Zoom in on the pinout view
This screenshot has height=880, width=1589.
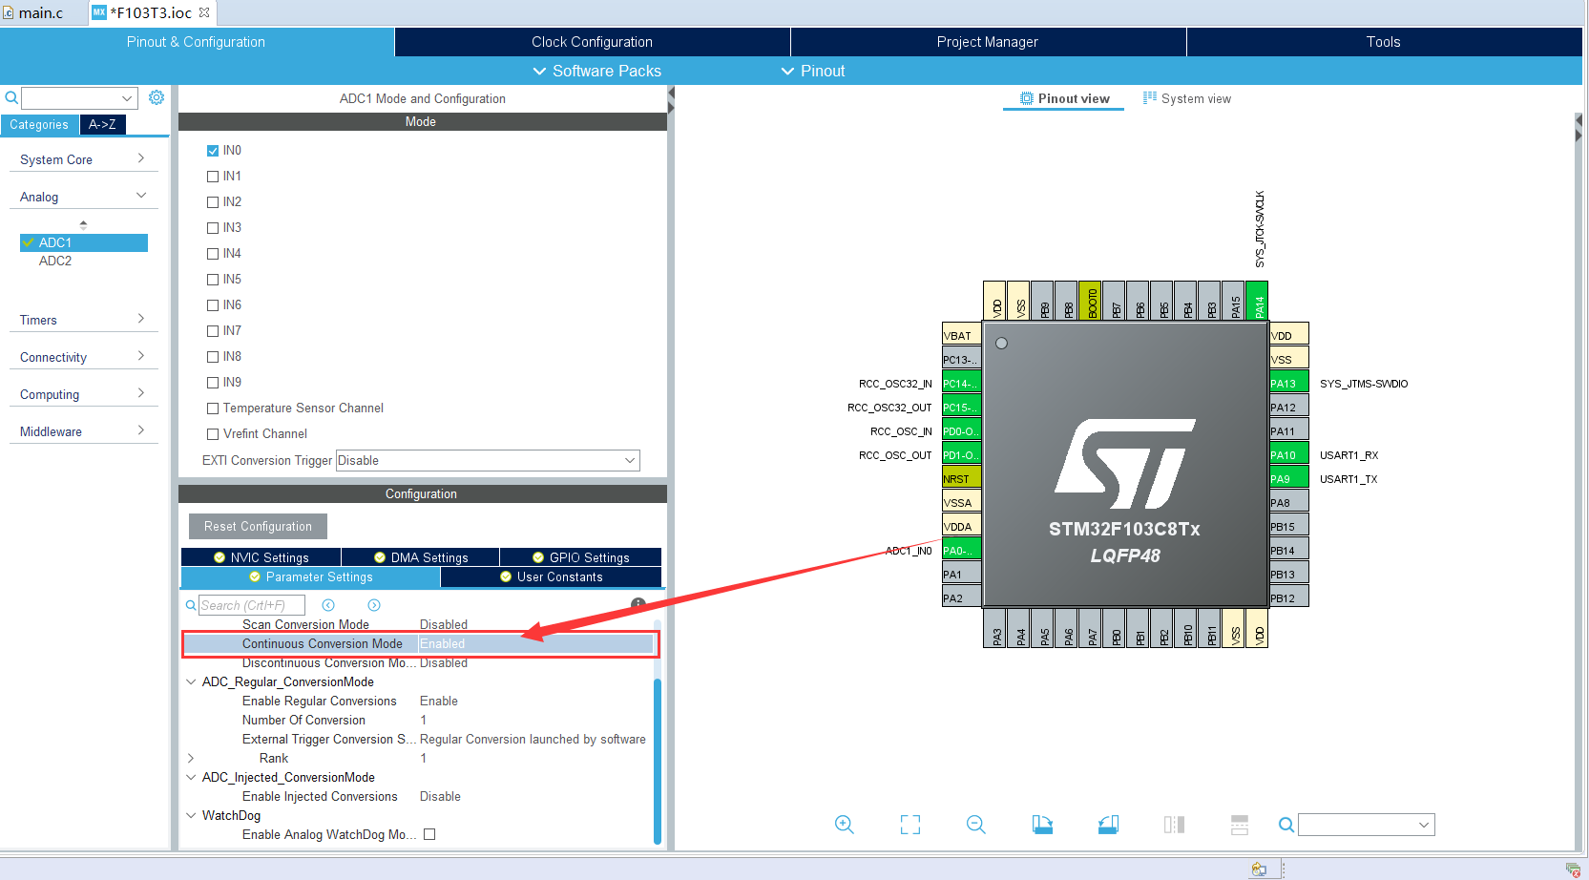click(x=844, y=824)
